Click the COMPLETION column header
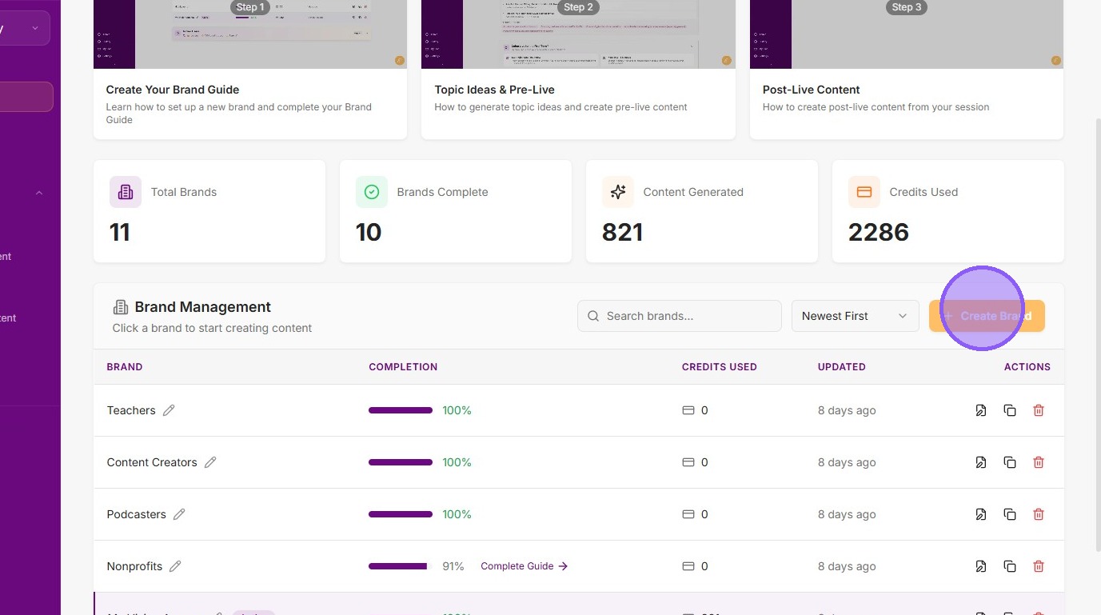The image size is (1101, 615). pyautogui.click(x=403, y=367)
